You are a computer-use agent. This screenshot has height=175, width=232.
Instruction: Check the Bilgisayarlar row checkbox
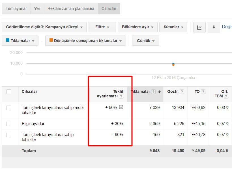pos(9,124)
